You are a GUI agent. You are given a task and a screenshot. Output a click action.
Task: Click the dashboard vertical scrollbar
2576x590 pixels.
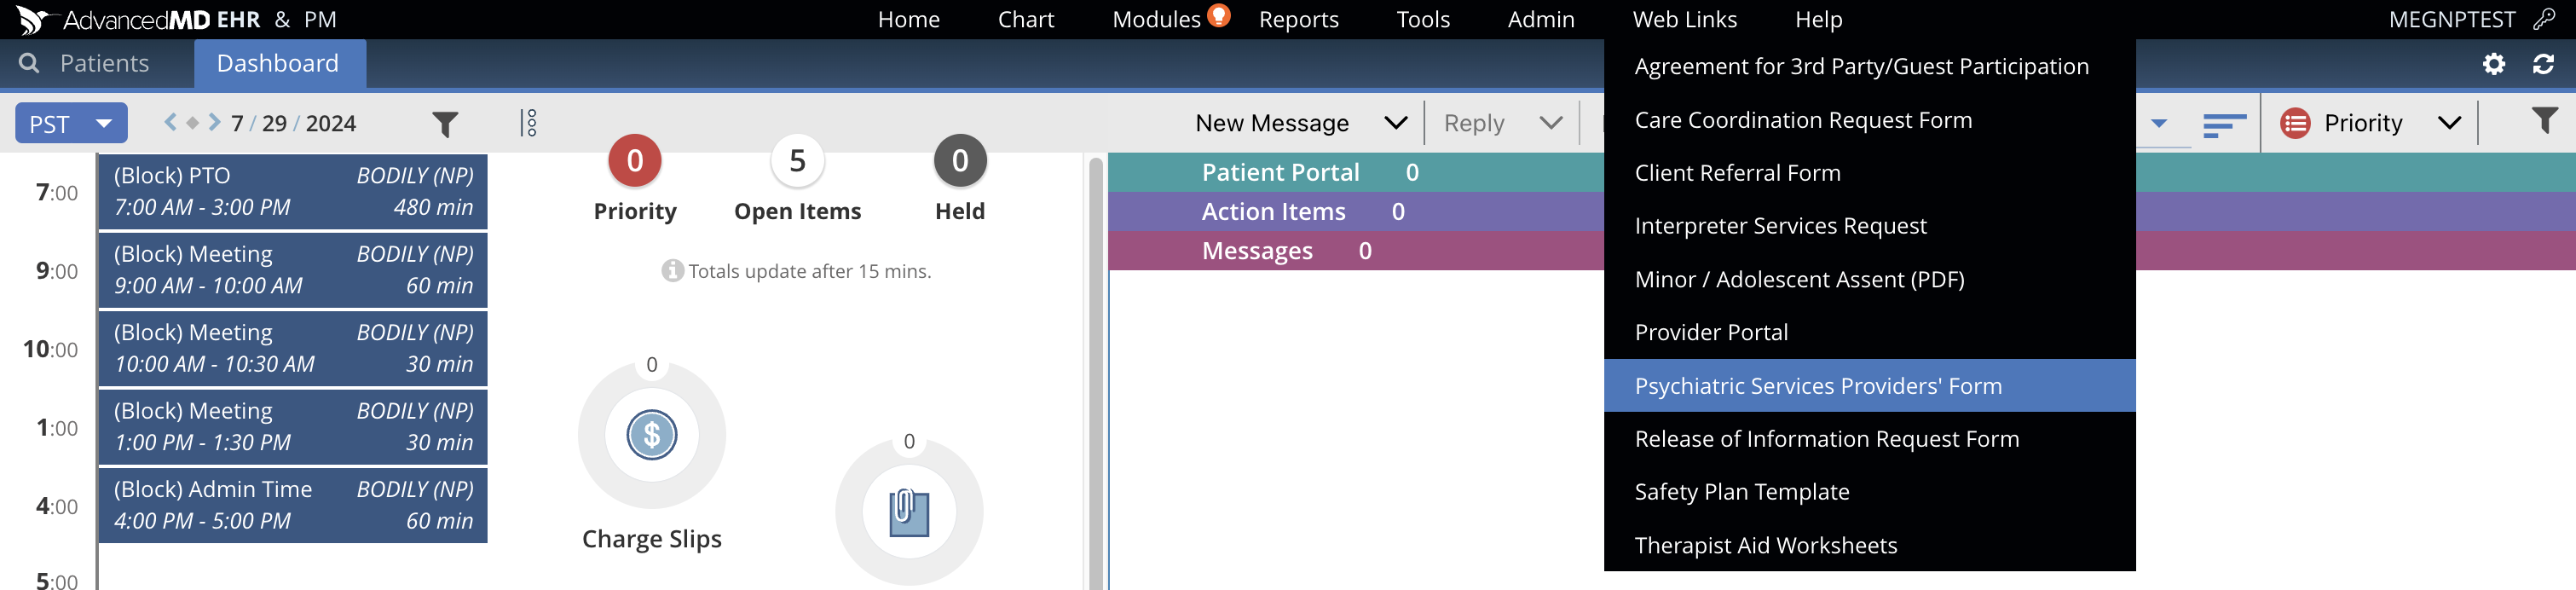pos(1095,372)
